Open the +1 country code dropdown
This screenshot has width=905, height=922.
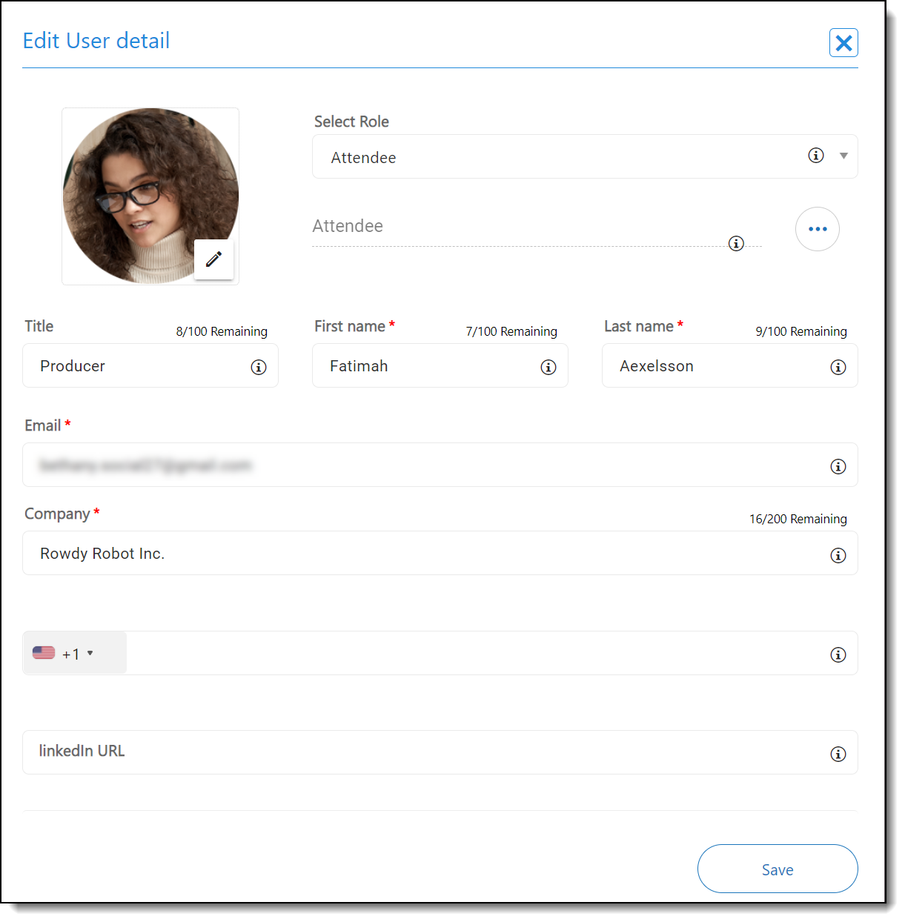pos(75,653)
